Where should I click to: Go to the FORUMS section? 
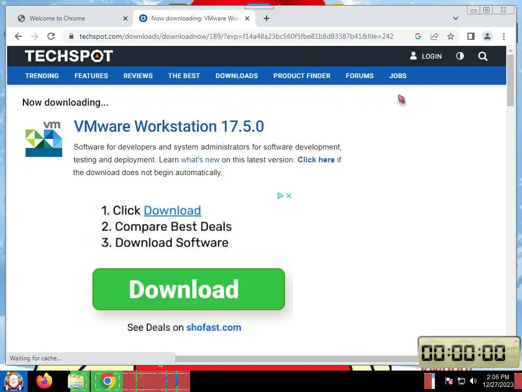click(359, 76)
